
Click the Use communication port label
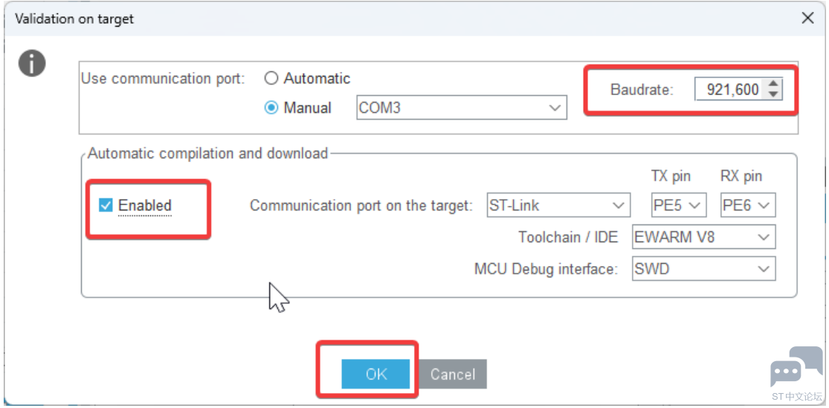tap(163, 79)
